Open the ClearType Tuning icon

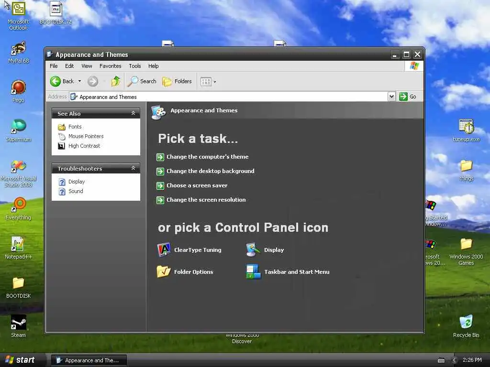tap(164, 249)
